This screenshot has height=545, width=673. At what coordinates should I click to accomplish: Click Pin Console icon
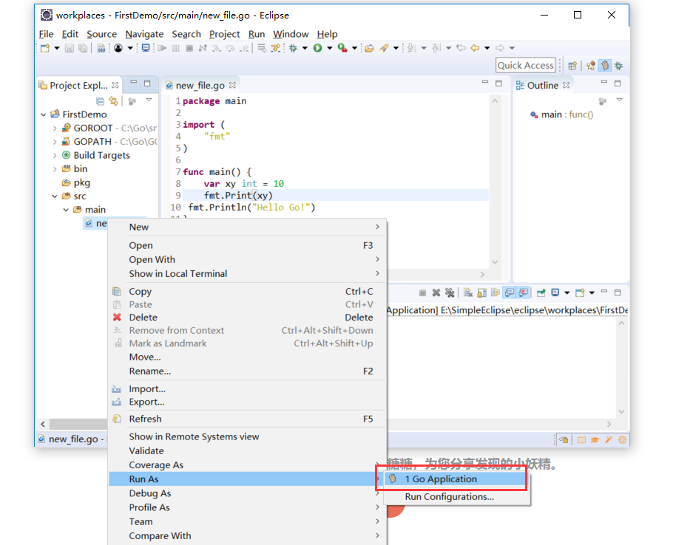541,292
